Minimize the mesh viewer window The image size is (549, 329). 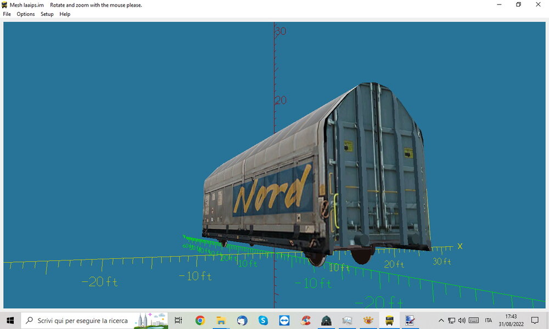click(499, 4)
